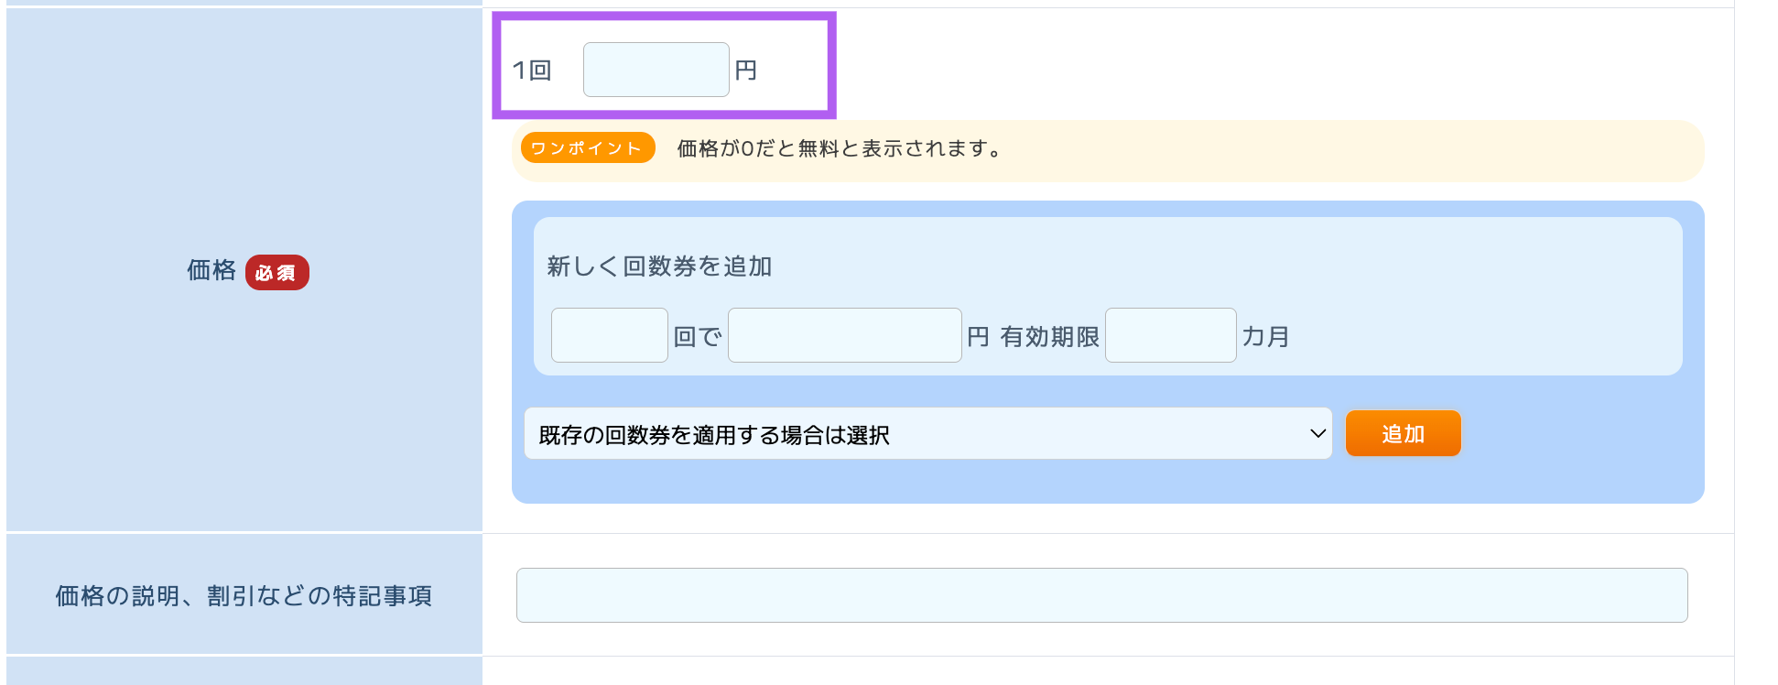This screenshot has width=1778, height=685.
Task: Click the ticket count field before 回で
Action: pyautogui.click(x=609, y=335)
